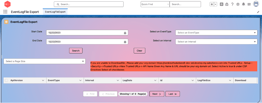
Task: Go to Previous page button
Action: (108, 94)
